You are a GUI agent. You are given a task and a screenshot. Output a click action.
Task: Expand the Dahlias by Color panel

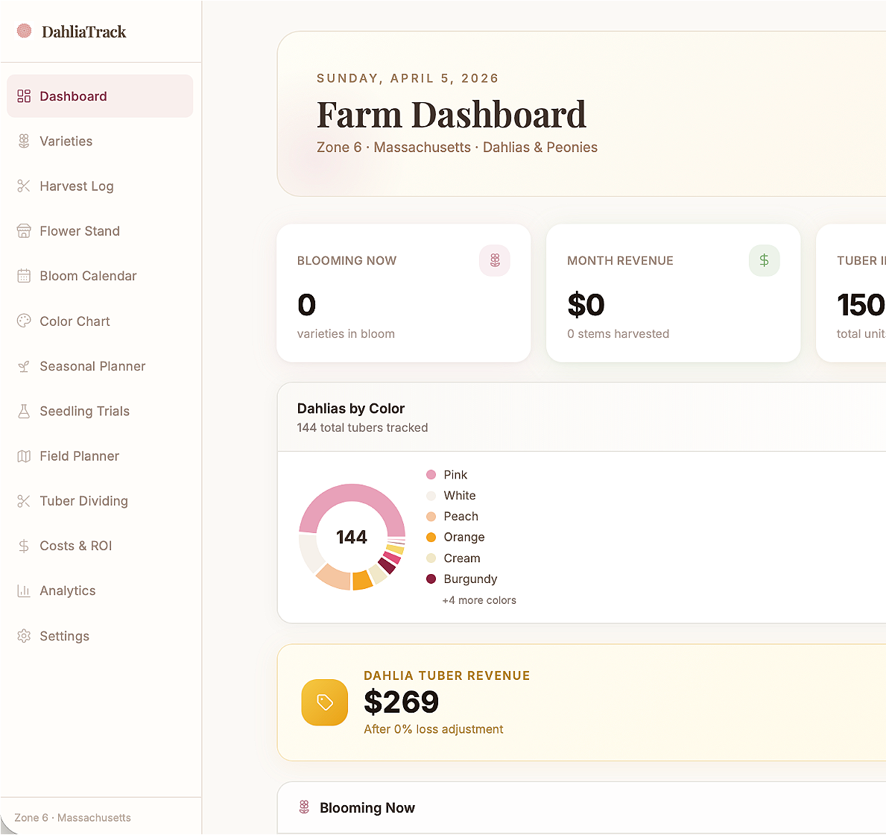[350, 408]
